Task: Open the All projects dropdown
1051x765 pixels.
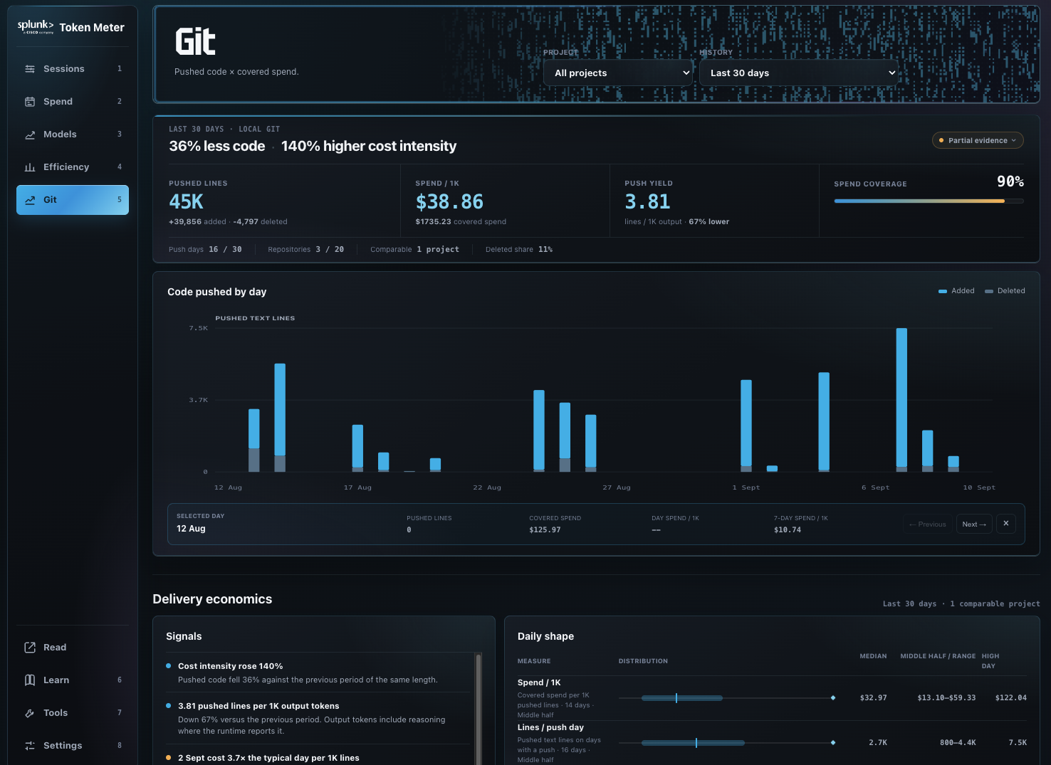Action: point(618,73)
